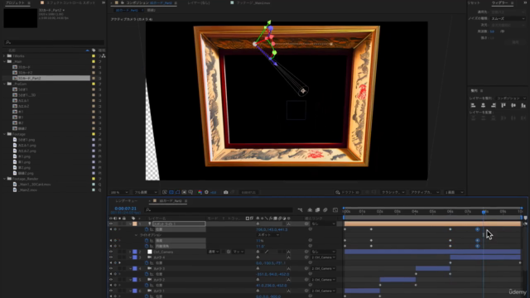Click stopwatch for 強度 intensity property
530x298 pixels.
(x=147, y=241)
